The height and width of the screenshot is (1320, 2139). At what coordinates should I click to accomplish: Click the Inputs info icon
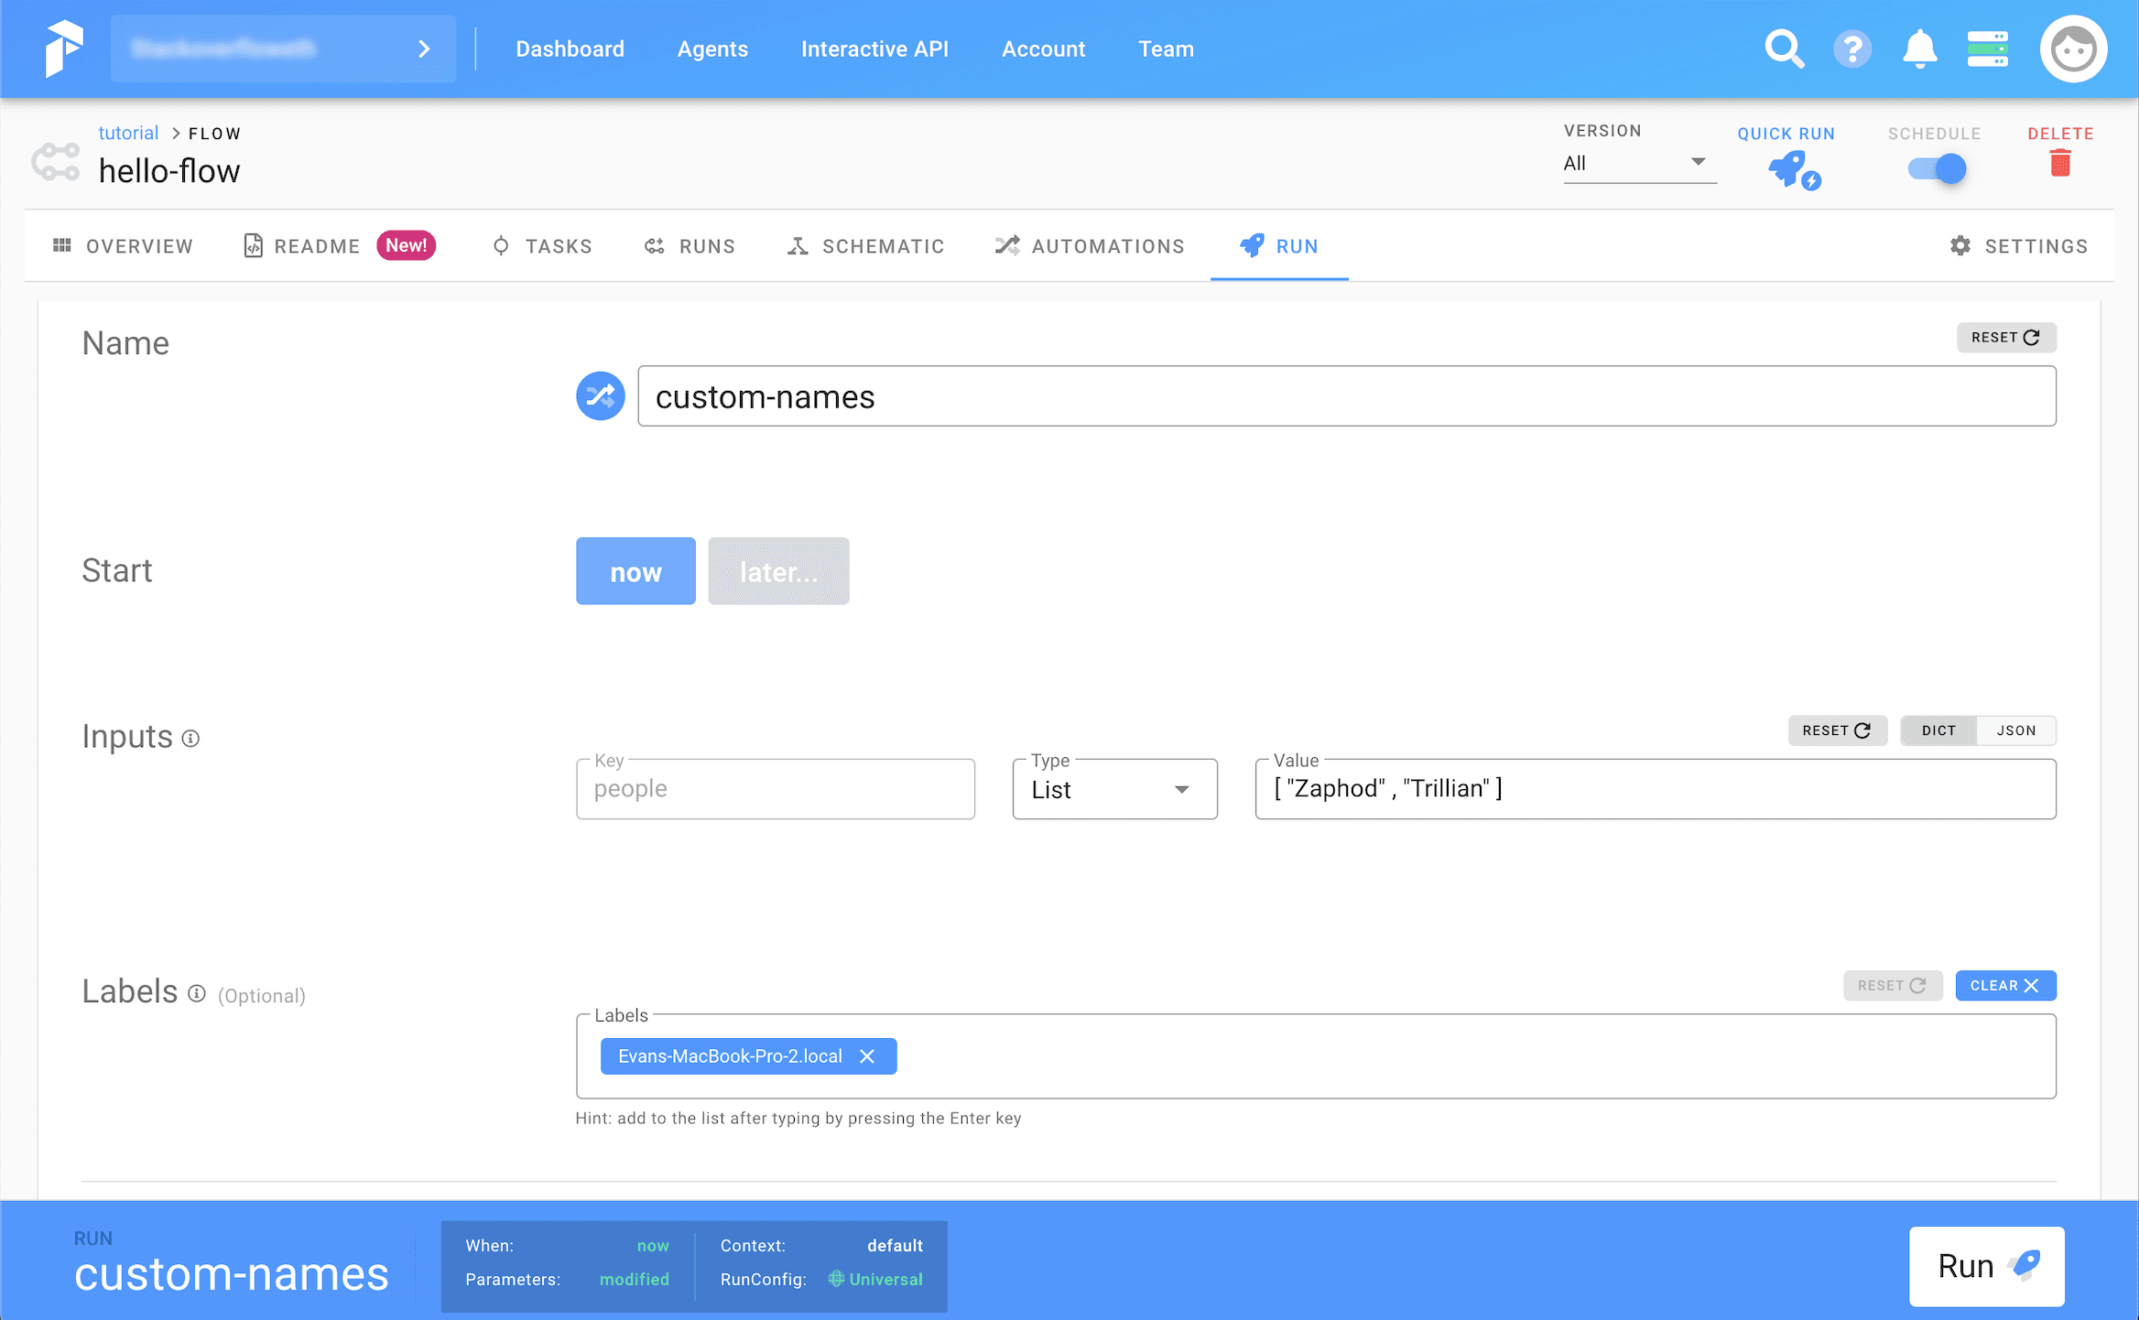pyautogui.click(x=190, y=738)
